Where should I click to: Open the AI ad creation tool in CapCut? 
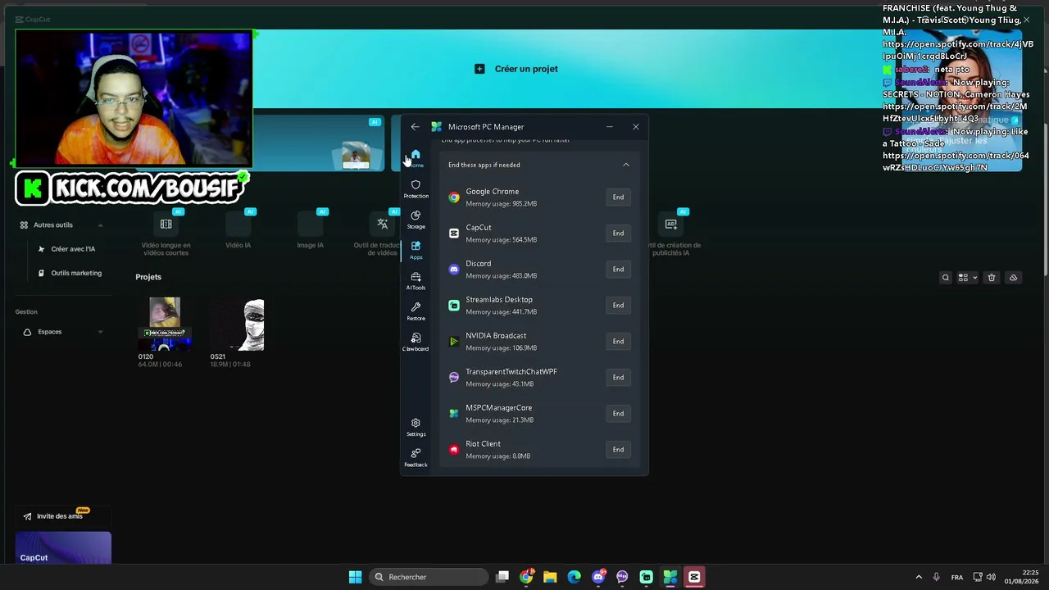[x=673, y=234]
